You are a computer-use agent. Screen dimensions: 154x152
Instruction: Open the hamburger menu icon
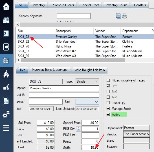point(6,128)
